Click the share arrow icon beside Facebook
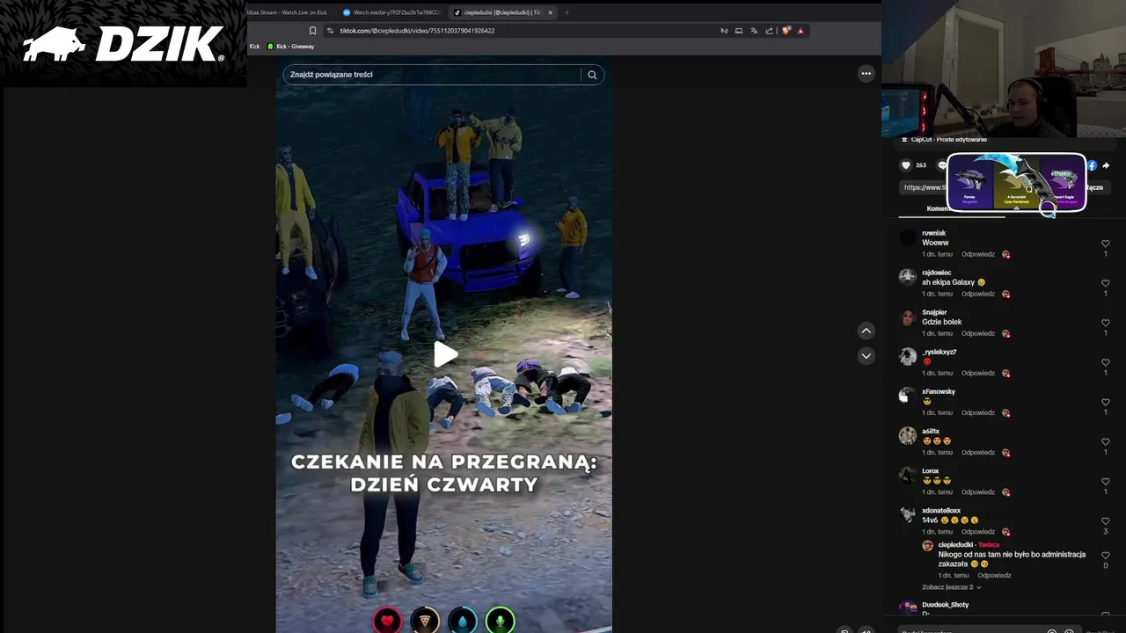The height and width of the screenshot is (633, 1126). [x=1106, y=165]
